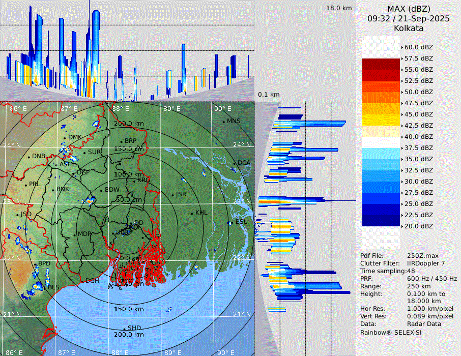Click the 18.0 km height label
Image resolution: width=461 pixels, height=356 pixels.
click(x=339, y=8)
